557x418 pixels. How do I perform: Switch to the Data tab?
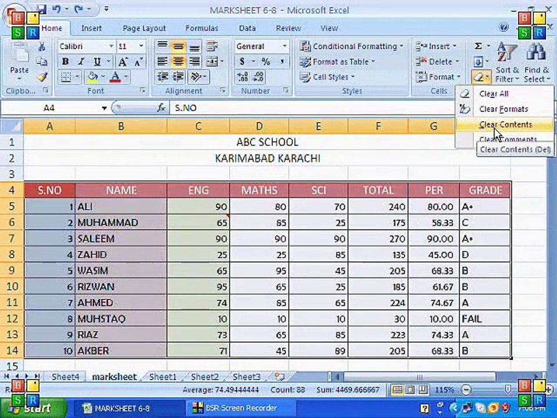[x=247, y=28]
